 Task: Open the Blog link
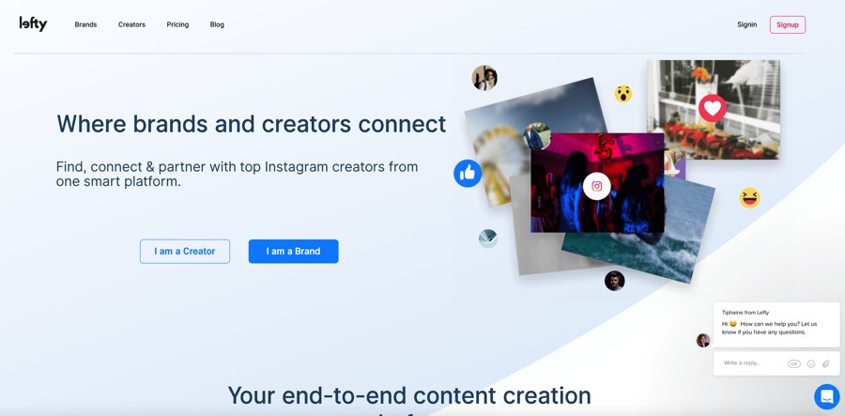217,24
